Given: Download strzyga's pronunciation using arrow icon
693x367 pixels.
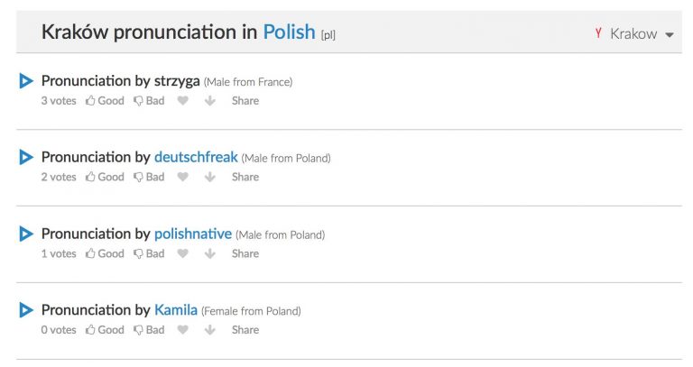Looking at the screenshot, I should click(x=209, y=101).
